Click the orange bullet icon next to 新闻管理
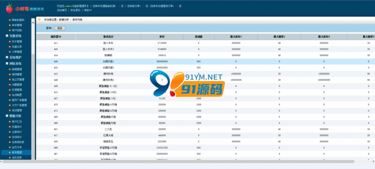Image resolution: width=375 pixels, height=169 pixels. pos(10,70)
